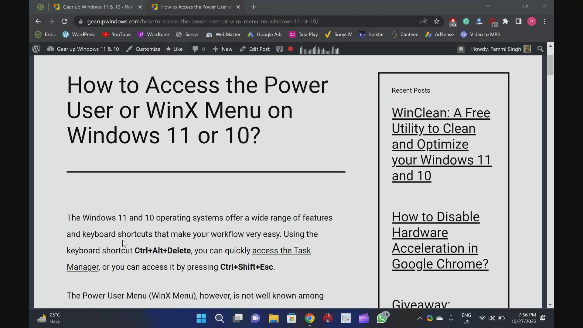The image size is (583, 328).
Task: Open the Tata Play bookmark
Action: click(x=303, y=34)
